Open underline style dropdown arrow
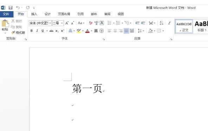 pos(47,31)
